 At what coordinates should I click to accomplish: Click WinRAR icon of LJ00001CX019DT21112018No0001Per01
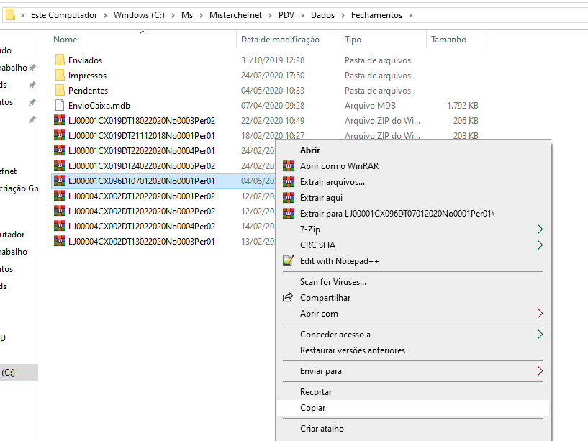point(60,135)
